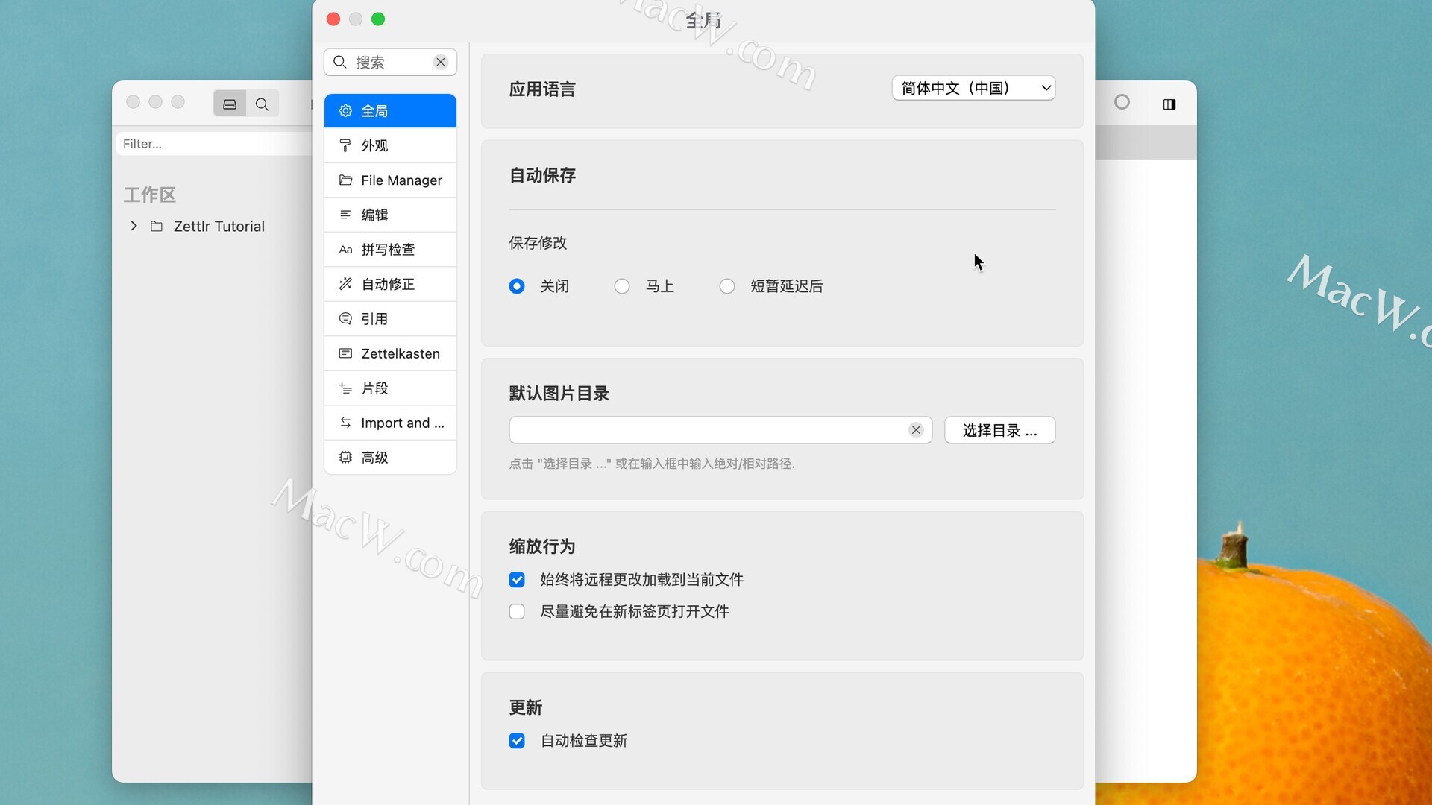The width and height of the screenshot is (1432, 805).
Task: Click the circle status icon in main window
Action: [x=1122, y=102]
